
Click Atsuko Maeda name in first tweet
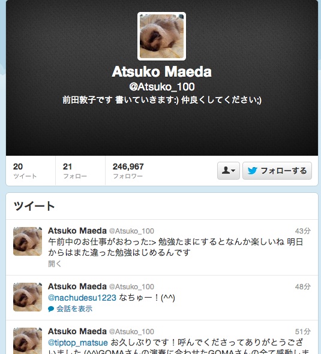[x=77, y=231]
